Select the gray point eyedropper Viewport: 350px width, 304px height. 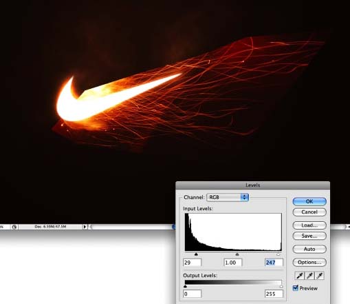pos(309,276)
